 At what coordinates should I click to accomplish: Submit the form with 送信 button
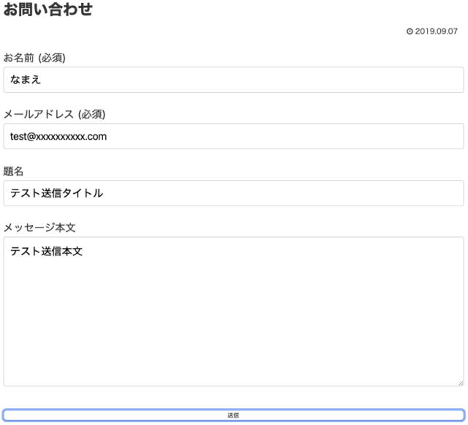(x=234, y=415)
